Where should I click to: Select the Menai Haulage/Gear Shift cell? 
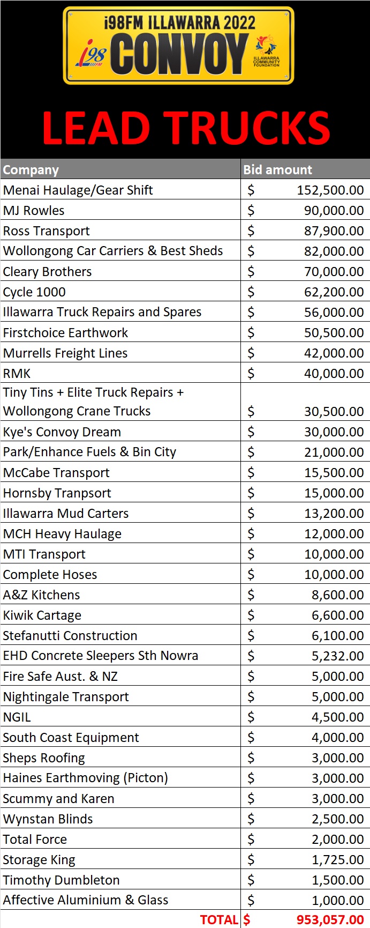[120, 190]
